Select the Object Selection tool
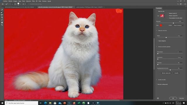Viewport: 187px width, 105px height. (x=2, y=17)
